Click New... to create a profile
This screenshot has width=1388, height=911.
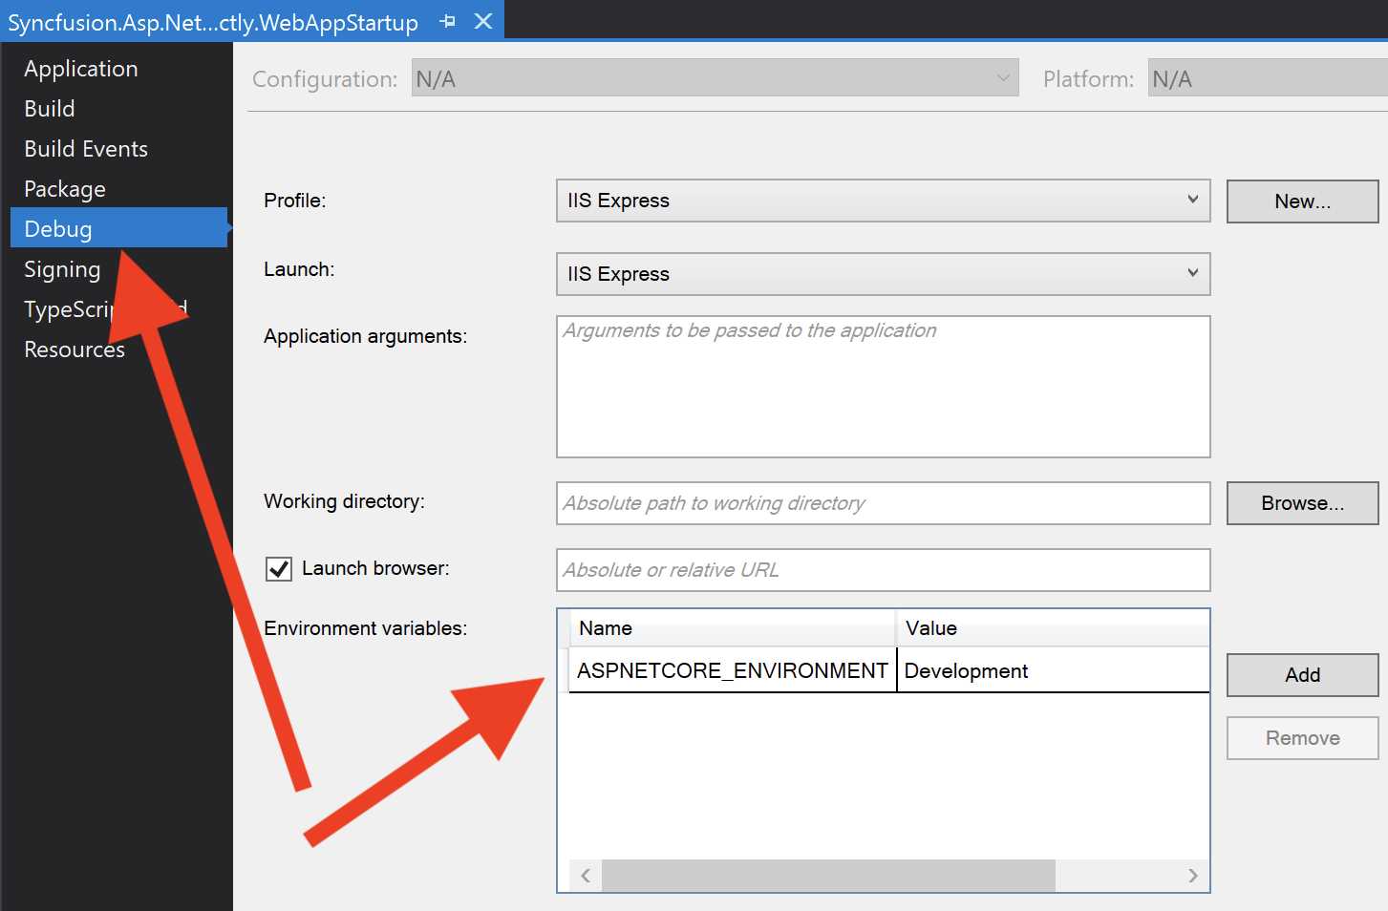pyautogui.click(x=1302, y=201)
